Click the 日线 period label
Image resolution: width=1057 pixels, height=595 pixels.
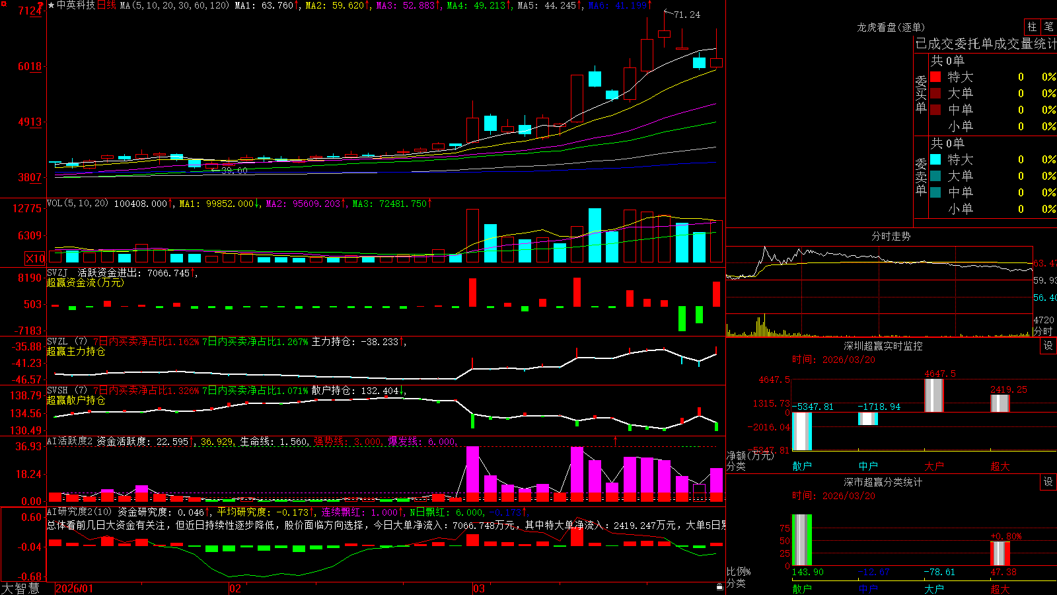(x=106, y=5)
